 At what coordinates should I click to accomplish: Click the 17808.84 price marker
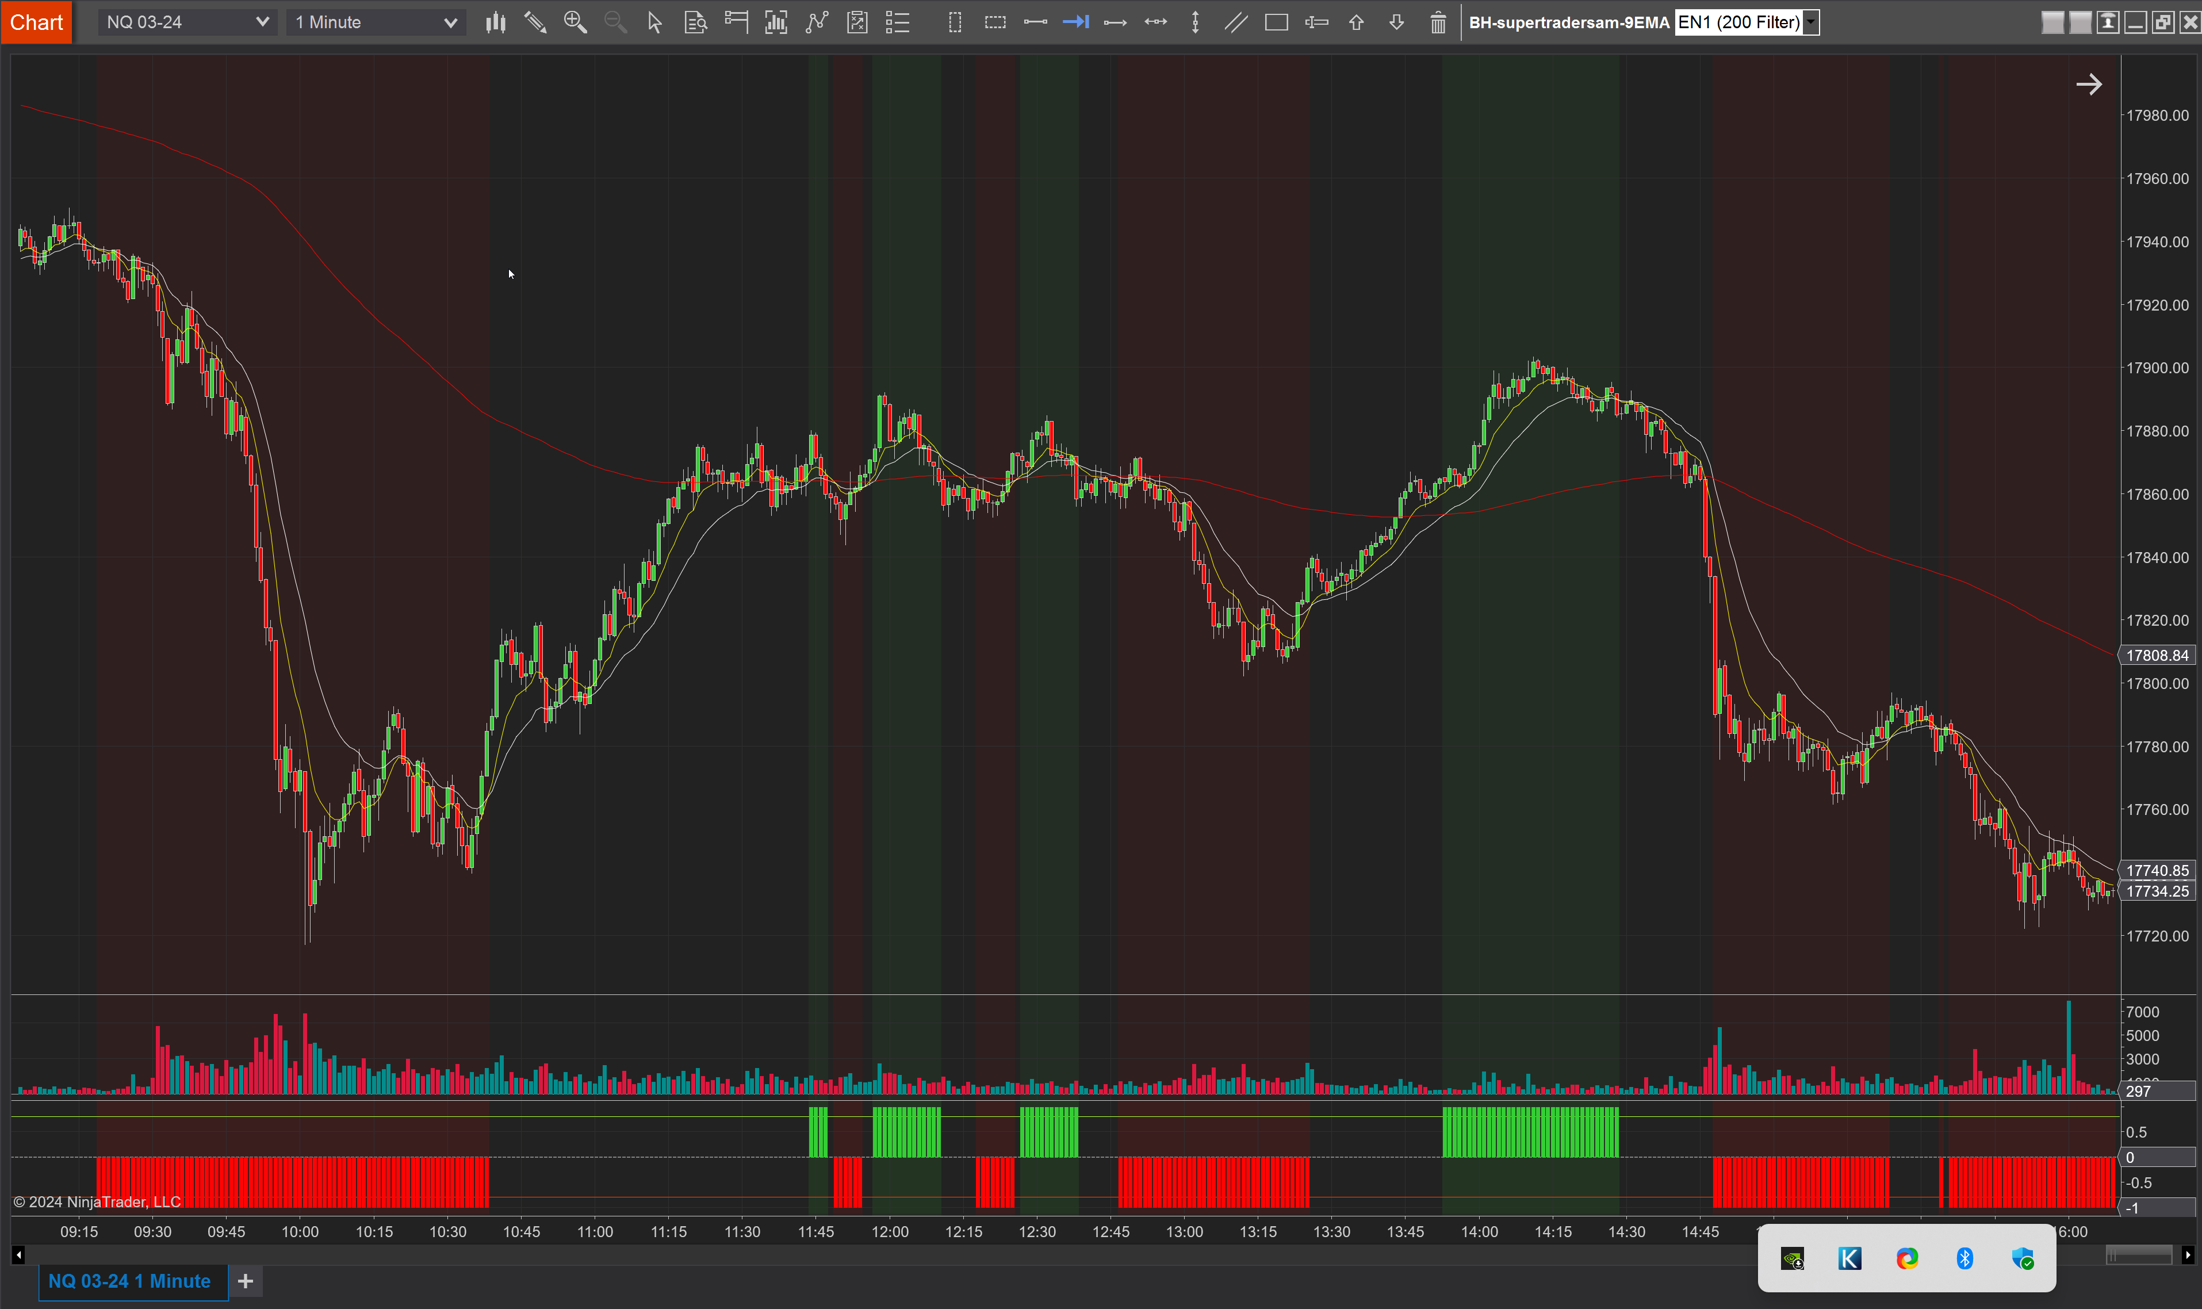[2157, 656]
